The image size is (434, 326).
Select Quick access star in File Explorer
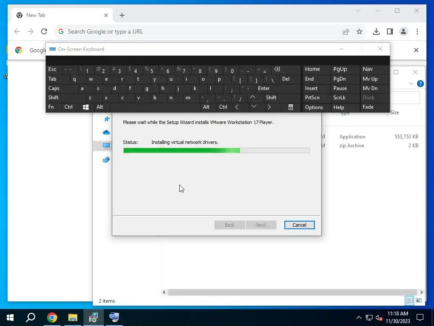106,119
